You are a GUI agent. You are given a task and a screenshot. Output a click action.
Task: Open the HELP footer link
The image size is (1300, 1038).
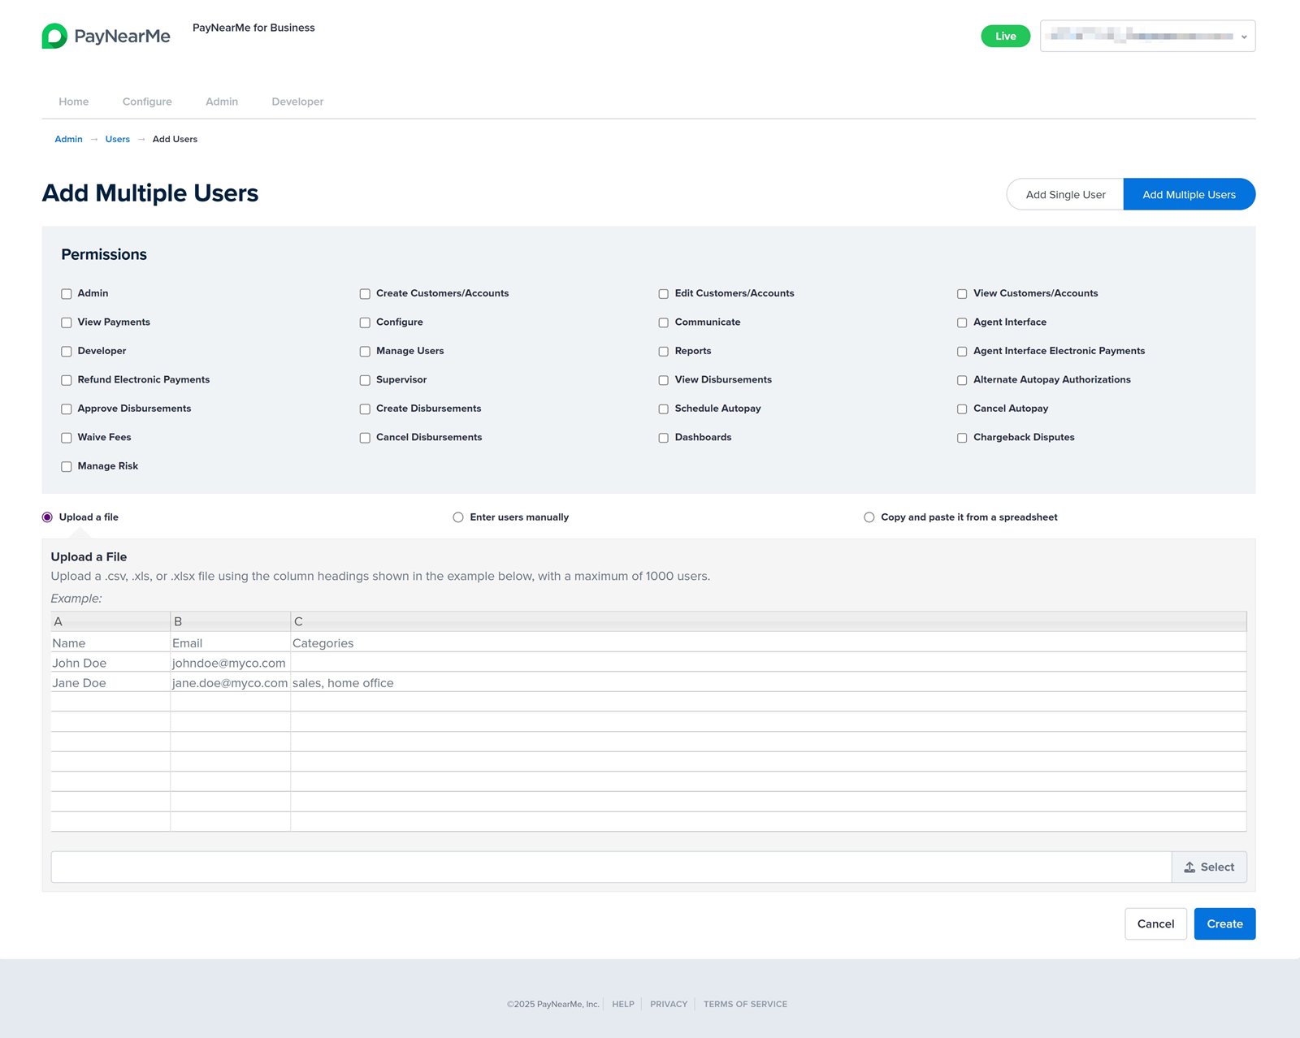(623, 1005)
